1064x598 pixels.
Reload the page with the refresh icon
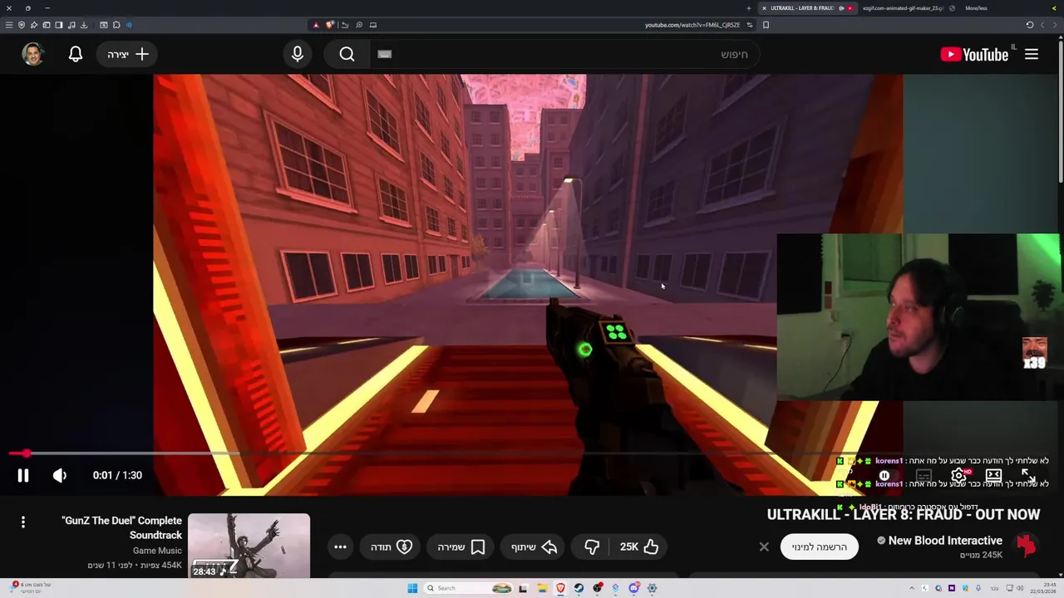tap(1030, 25)
